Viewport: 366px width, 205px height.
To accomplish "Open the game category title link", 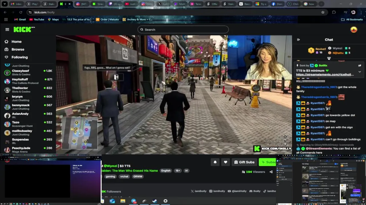I will [x=129, y=171].
